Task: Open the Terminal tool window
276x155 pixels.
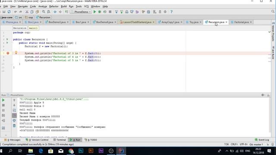Action: 60,139
